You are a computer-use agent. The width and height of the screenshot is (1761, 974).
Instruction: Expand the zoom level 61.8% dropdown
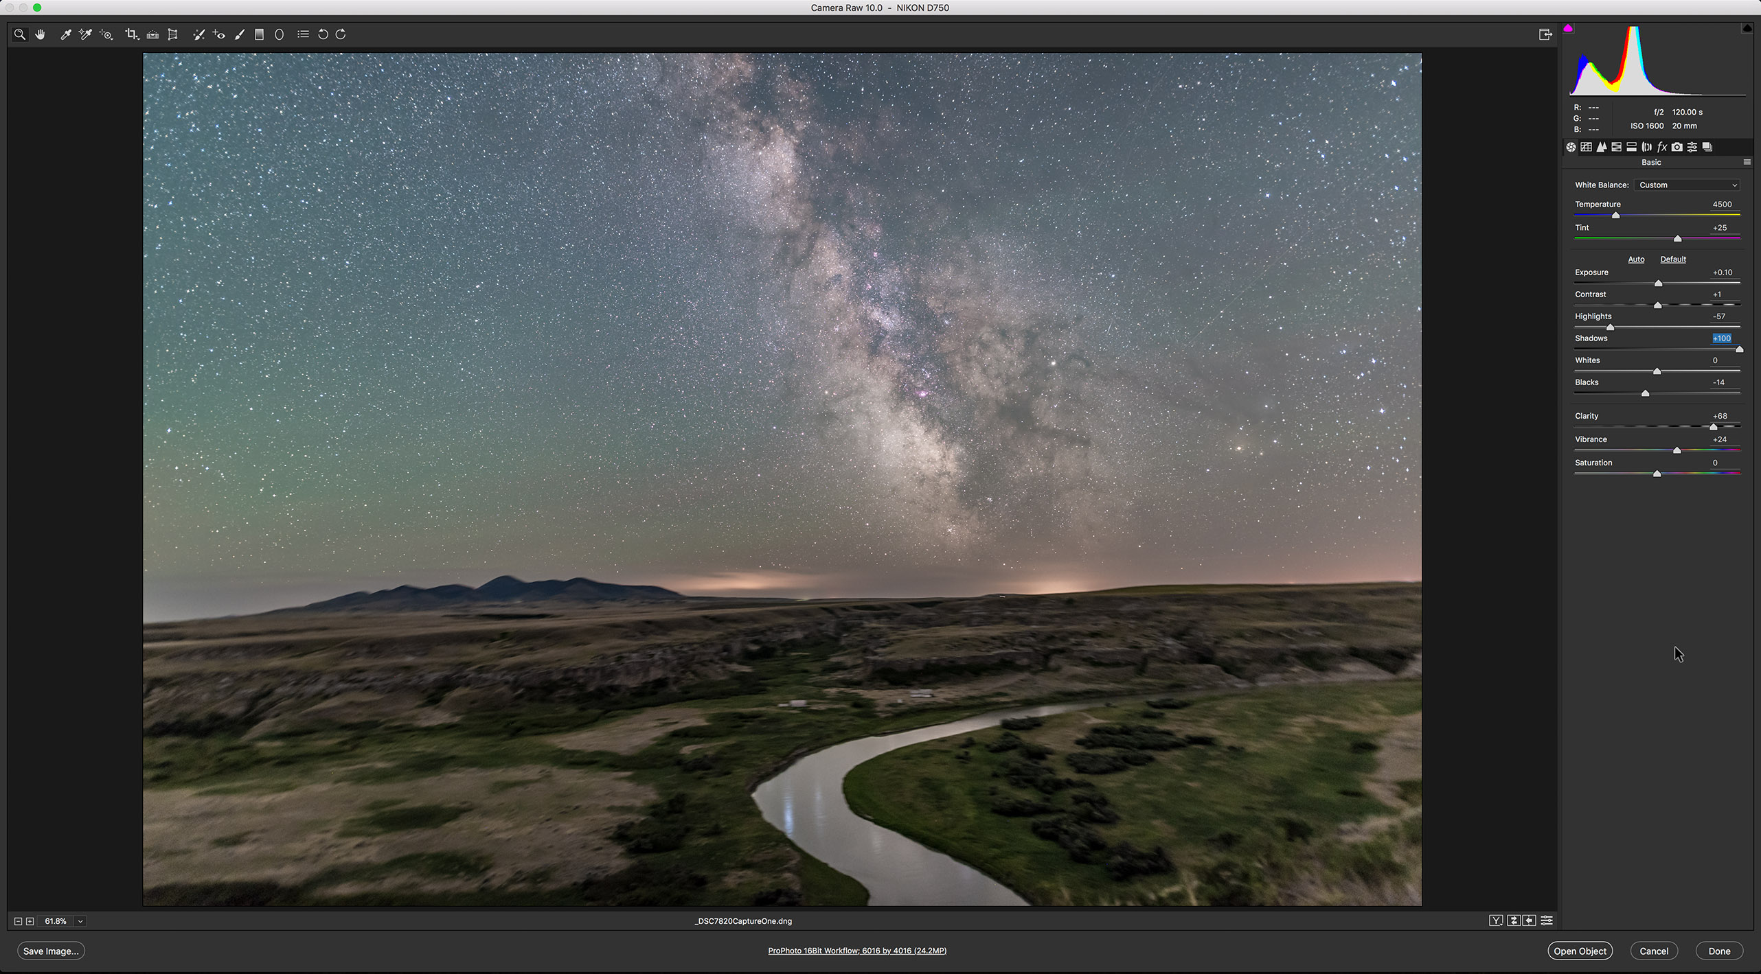click(x=80, y=921)
